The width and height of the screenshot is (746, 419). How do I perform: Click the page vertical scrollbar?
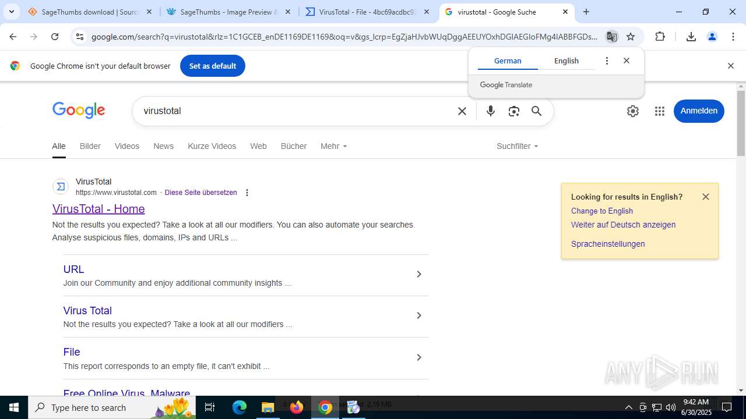(x=741, y=123)
